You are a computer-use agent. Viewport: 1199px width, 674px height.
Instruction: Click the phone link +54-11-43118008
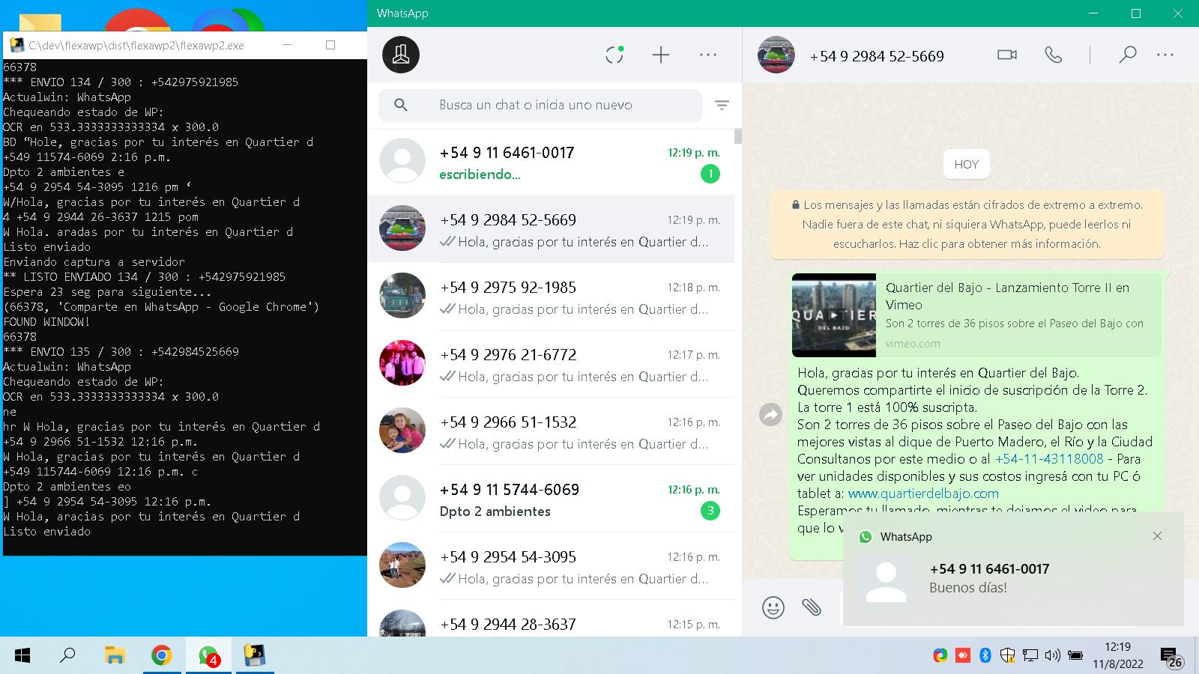1049,459
